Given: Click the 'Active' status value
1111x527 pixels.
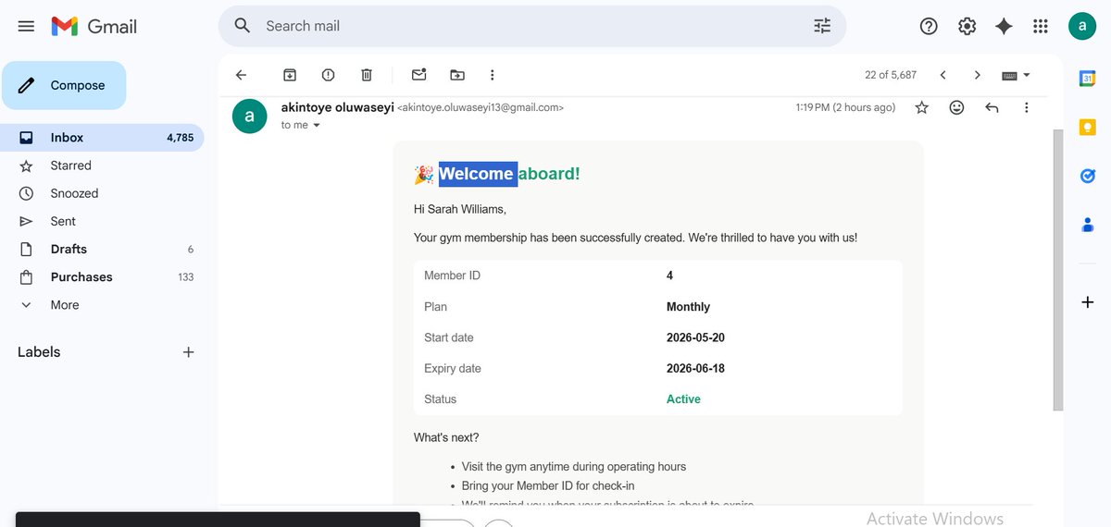Looking at the screenshot, I should coord(683,399).
